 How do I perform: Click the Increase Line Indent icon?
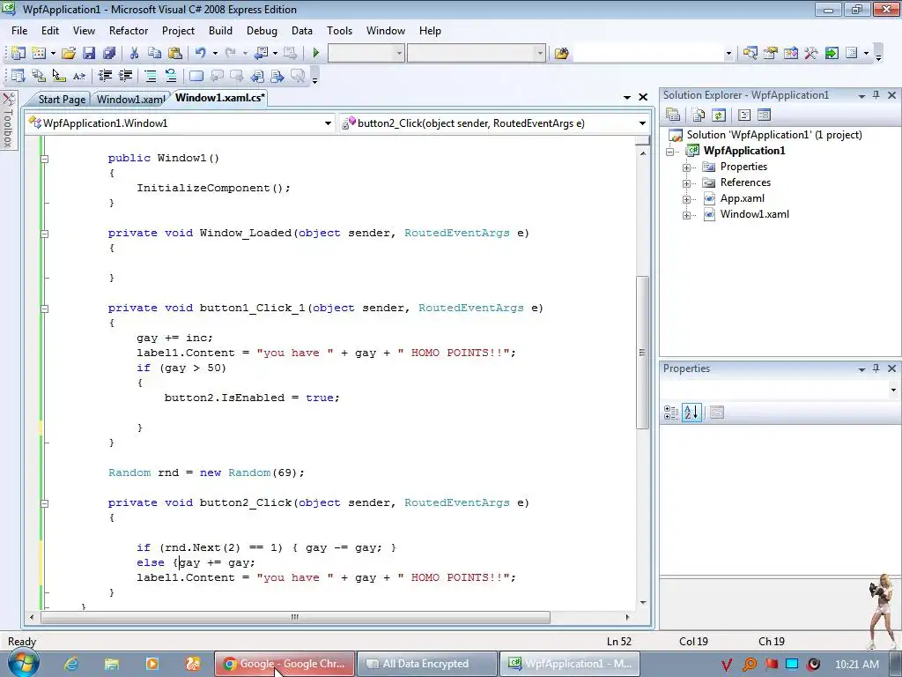[125, 76]
